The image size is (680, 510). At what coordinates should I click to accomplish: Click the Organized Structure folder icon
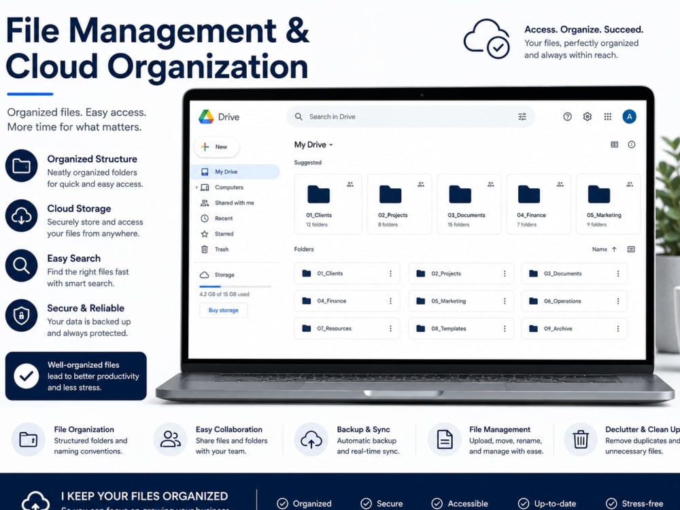pos(21,166)
